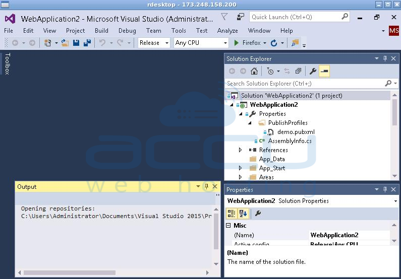
Task: Toggle auto-hide pin on Solution Explorer
Action: coord(385,58)
